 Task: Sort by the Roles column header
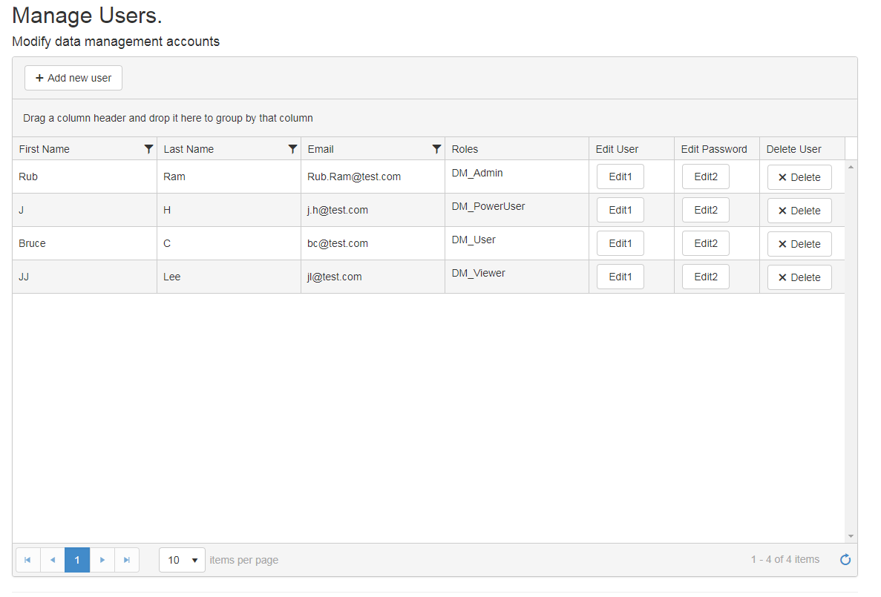click(465, 149)
